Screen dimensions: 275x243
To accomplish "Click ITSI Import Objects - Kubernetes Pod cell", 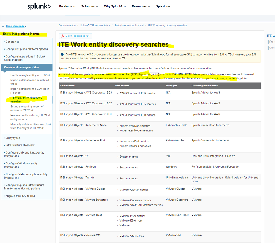I will click(x=82, y=140).
